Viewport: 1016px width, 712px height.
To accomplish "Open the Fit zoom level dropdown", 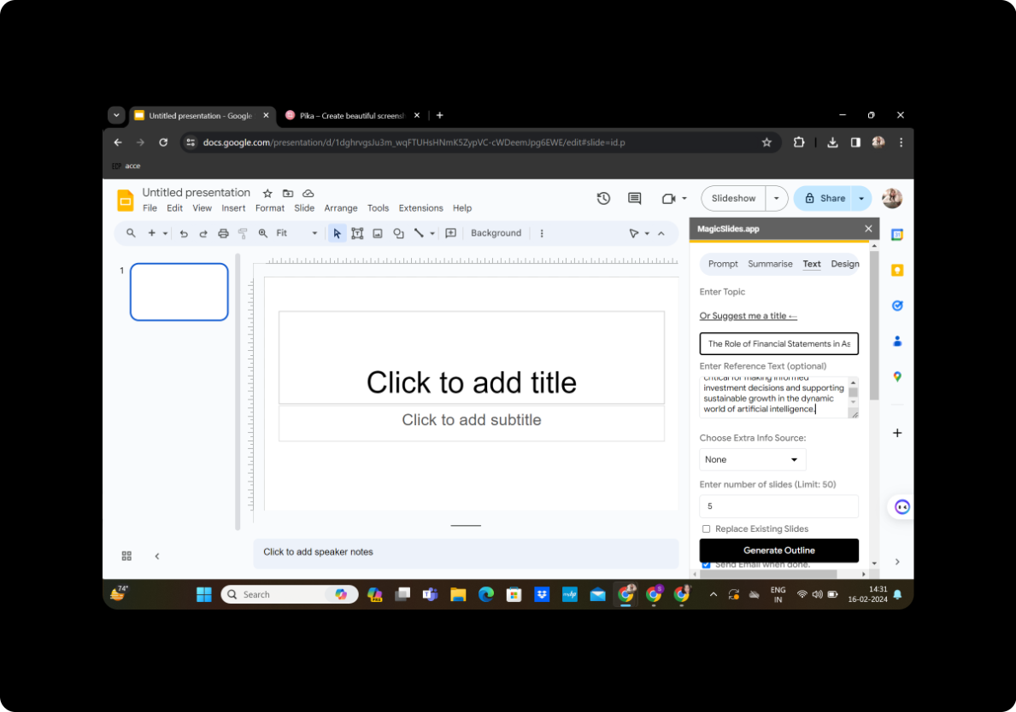I will pos(297,233).
